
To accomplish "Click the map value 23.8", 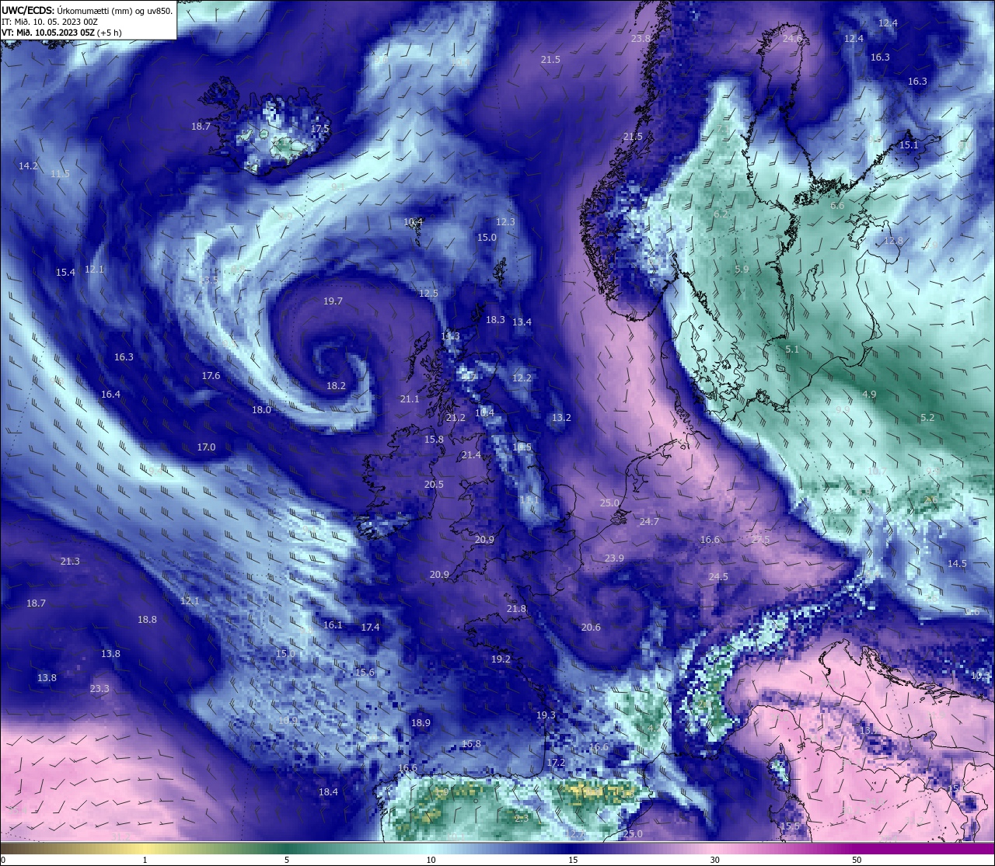I will click(x=641, y=39).
